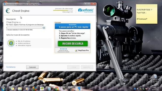
Task: Close the installer window
Action: pyautogui.click(x=93, y=4)
